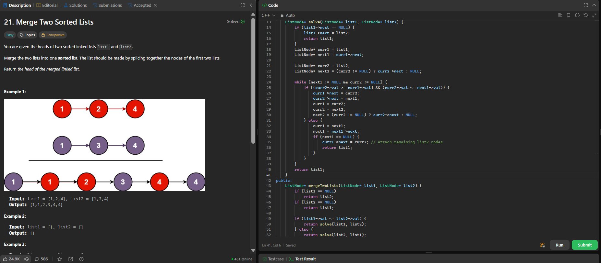601x263 pixels.
Task: Switch to the Editorial tab
Action: [47, 5]
